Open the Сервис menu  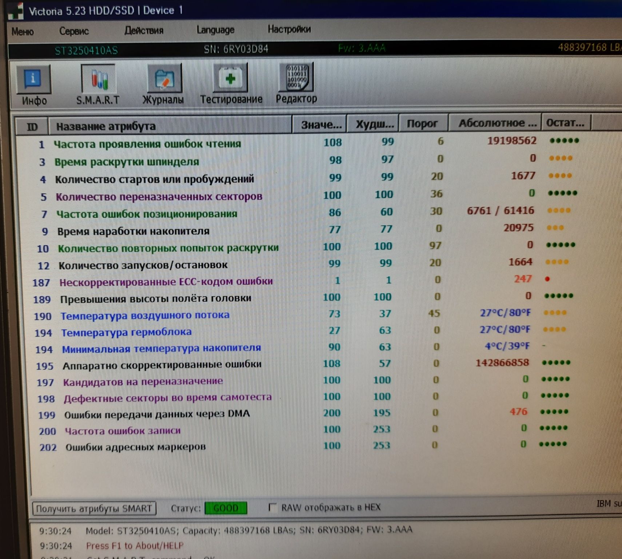(74, 31)
